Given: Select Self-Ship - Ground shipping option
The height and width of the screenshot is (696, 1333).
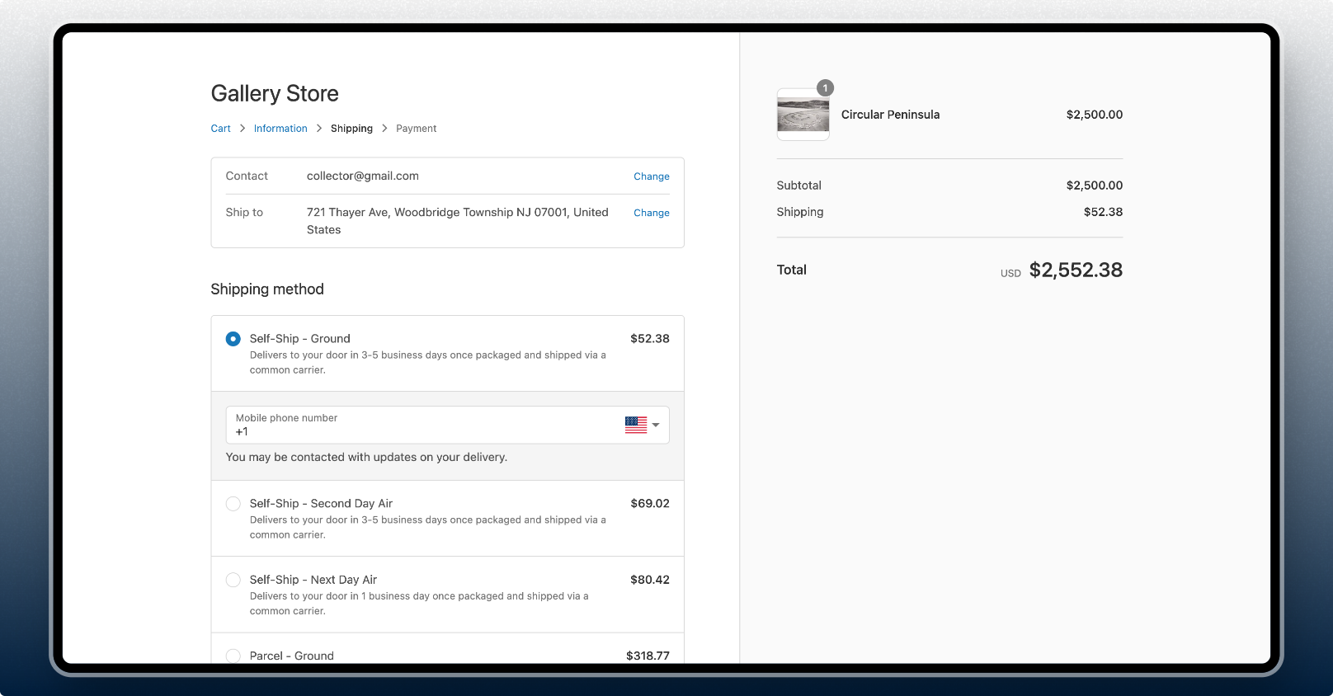Looking at the screenshot, I should [x=233, y=339].
